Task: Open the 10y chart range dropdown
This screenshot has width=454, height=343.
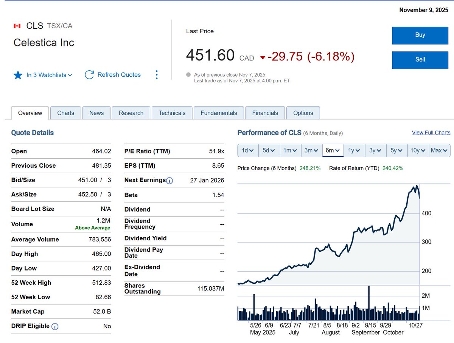Action: pos(418,150)
